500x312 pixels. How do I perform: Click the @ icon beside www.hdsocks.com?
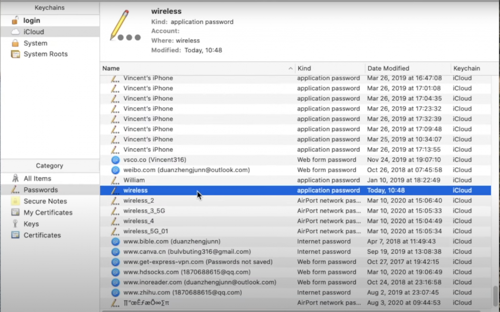[115, 272]
